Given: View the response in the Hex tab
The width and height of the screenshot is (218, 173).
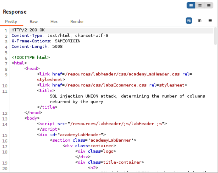Looking at the screenshot, I should tap(54, 21).
